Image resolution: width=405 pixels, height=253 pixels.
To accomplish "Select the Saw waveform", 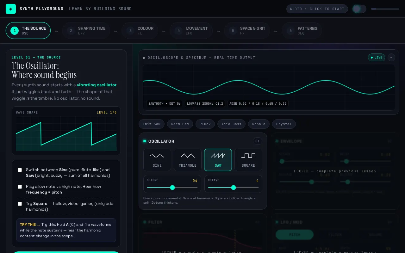I will (218, 160).
